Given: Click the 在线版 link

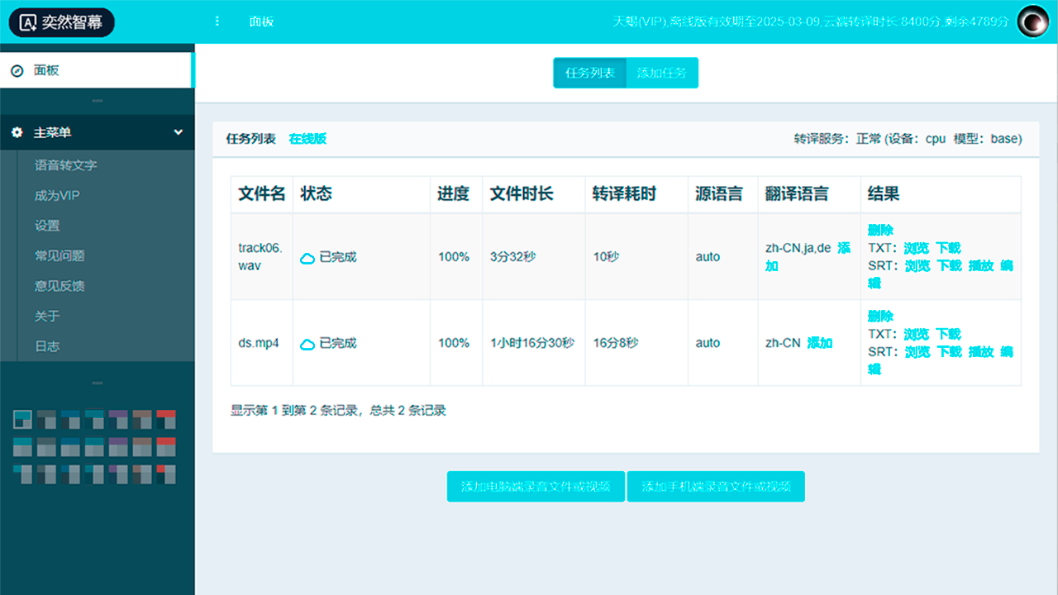Looking at the screenshot, I should coord(307,139).
